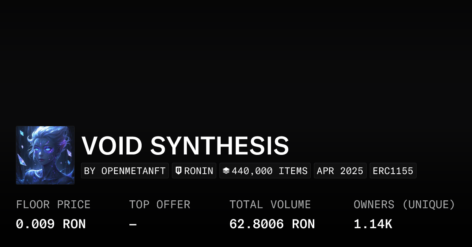Click the OWNERS (UNIQUE) label

[x=404, y=205]
